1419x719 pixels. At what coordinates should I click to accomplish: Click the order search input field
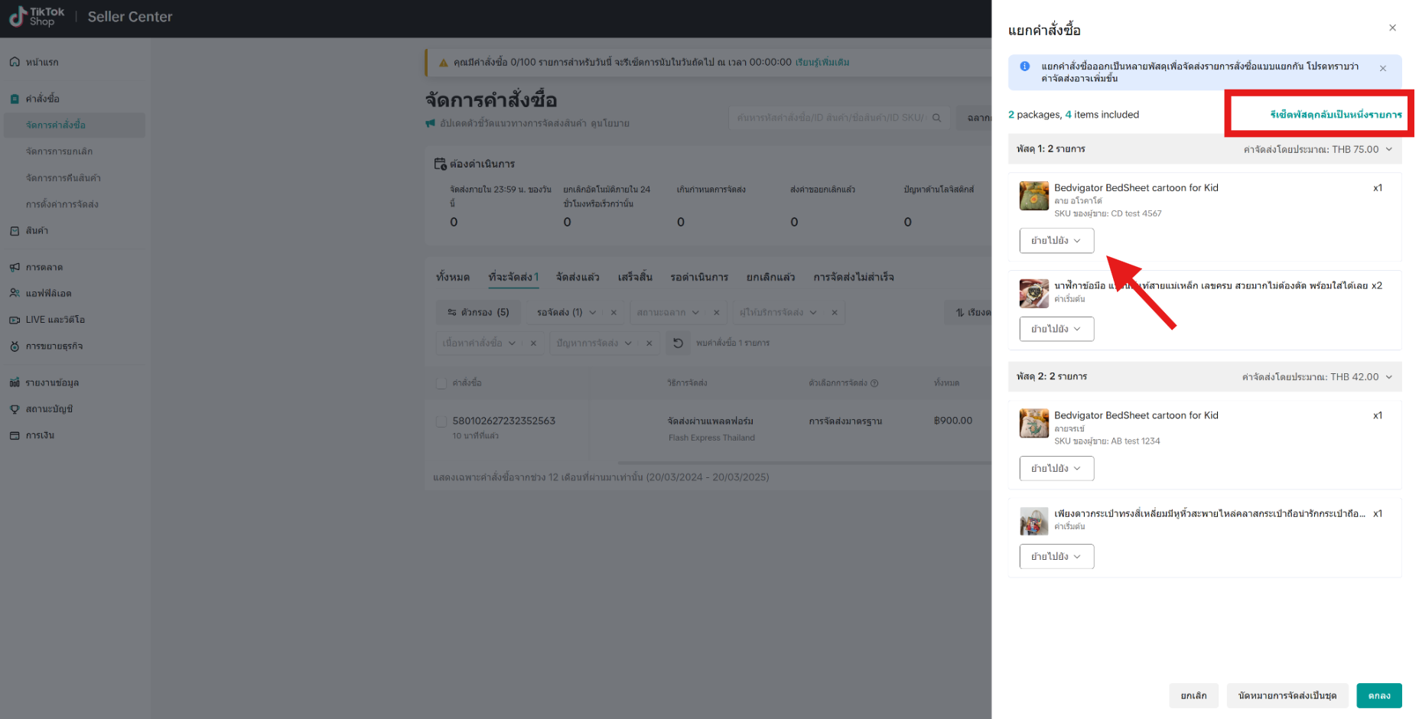[x=834, y=118]
